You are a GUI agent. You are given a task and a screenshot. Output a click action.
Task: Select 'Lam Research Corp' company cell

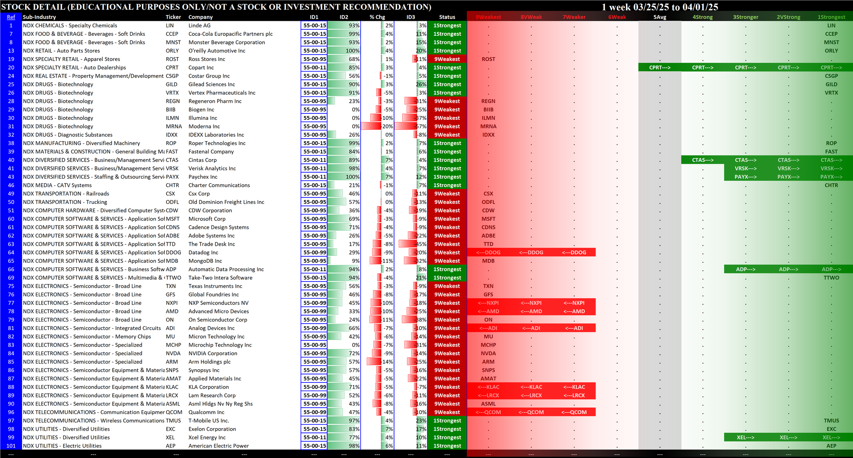click(x=212, y=395)
